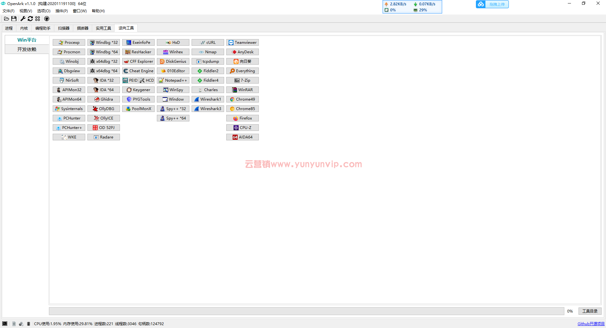Open HCD tool
Screen dimensions: 606x328
click(x=147, y=80)
